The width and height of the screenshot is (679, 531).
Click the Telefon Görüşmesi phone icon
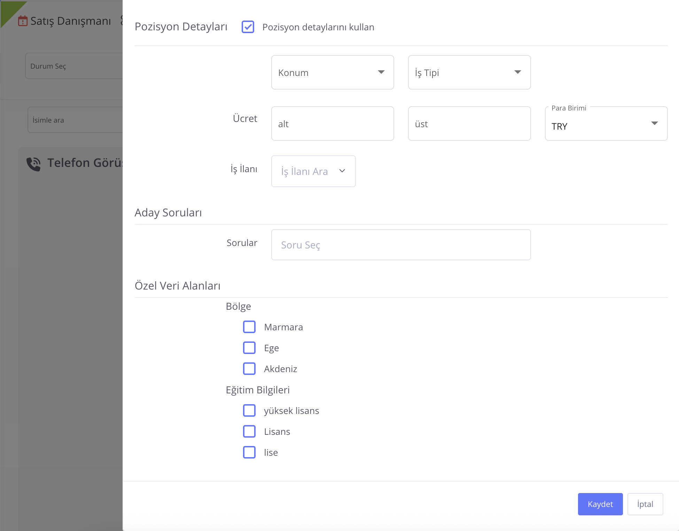click(34, 164)
